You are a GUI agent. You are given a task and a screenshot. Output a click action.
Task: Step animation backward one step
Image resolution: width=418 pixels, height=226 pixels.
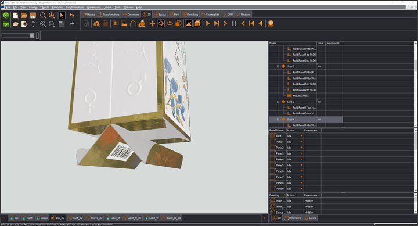[243, 24]
